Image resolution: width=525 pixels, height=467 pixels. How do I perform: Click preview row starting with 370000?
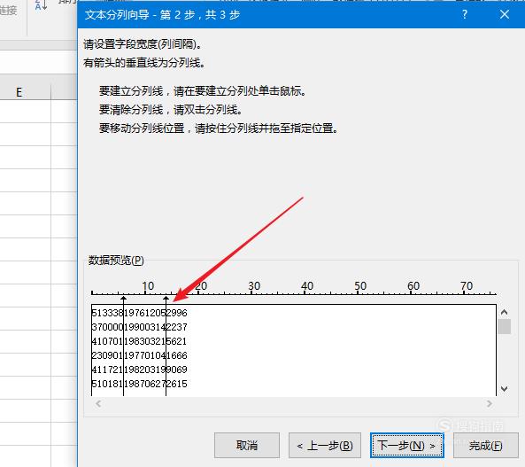coord(139,327)
